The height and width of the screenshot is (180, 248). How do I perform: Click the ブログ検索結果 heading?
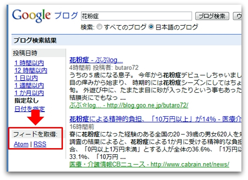[x=35, y=40]
